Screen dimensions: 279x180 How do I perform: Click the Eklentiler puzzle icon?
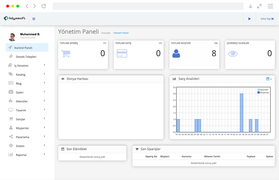pyautogui.click(x=11, y=101)
